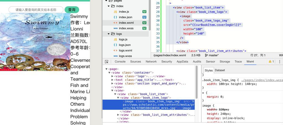Open index.js file
Screen dimensions: 283x125
point(124,12)
